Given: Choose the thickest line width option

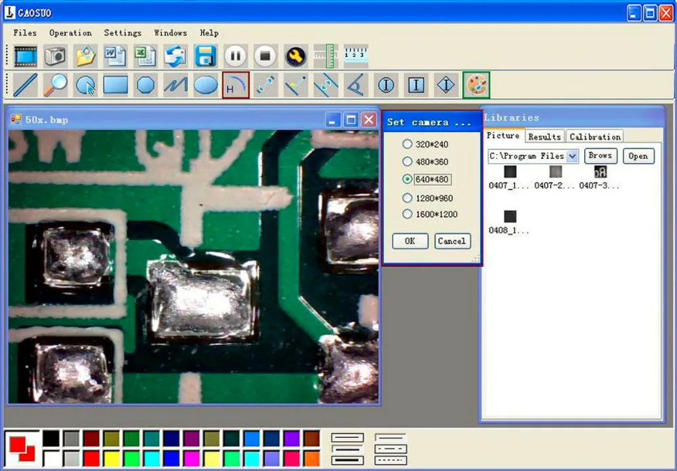Looking at the screenshot, I should click(x=347, y=461).
